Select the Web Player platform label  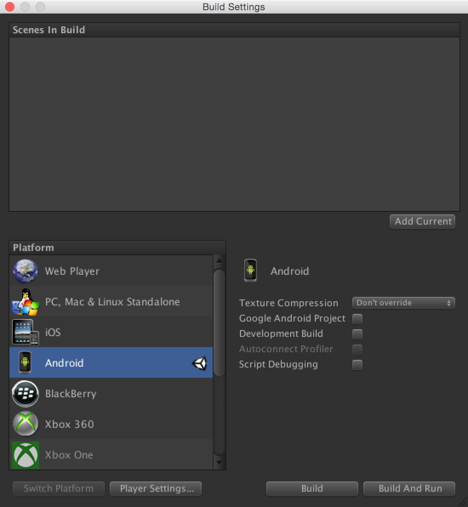coord(72,271)
